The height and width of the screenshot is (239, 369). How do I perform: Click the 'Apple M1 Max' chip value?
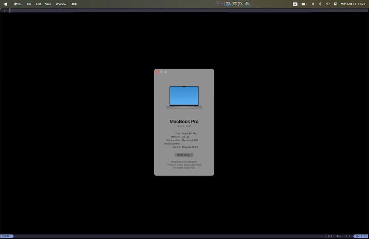point(190,133)
